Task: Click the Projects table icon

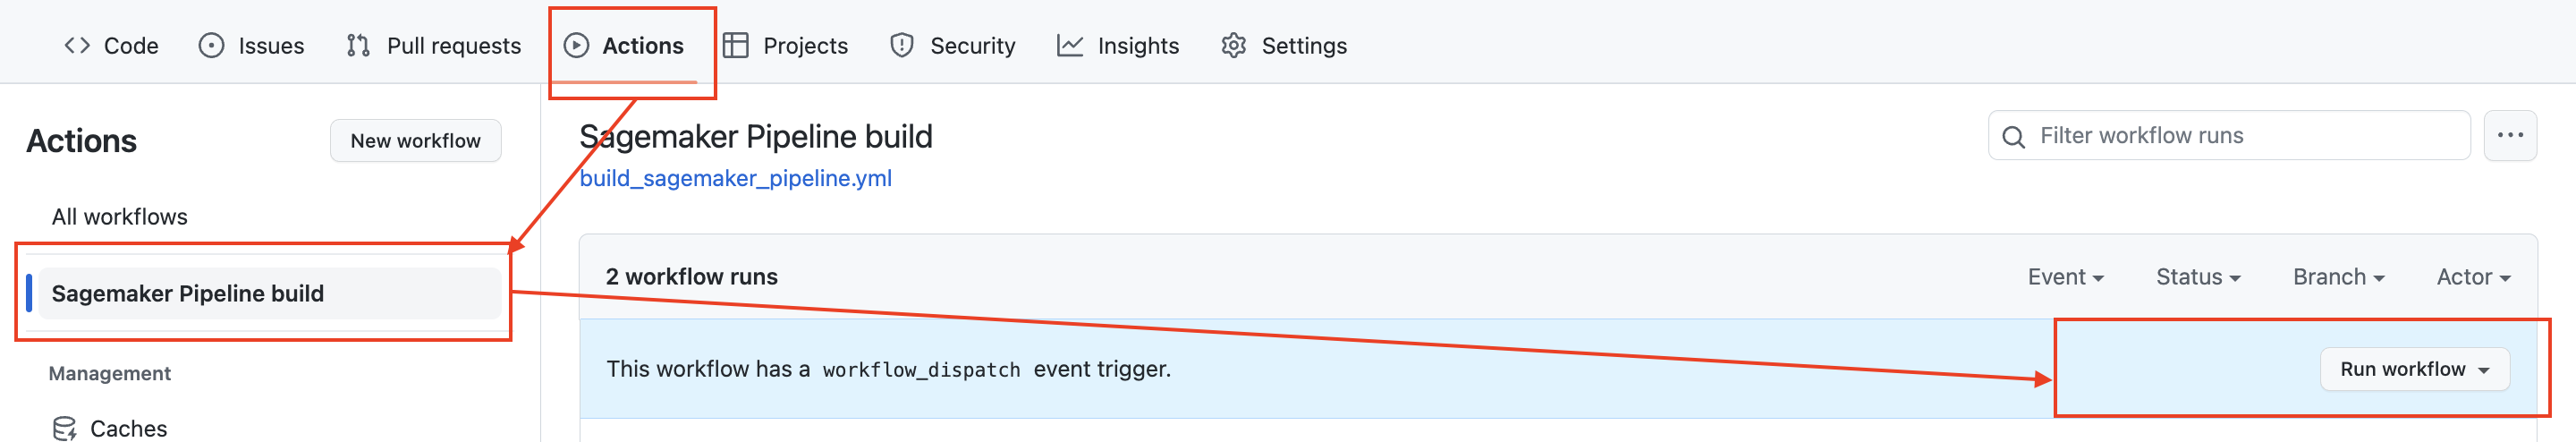Action: (x=735, y=46)
